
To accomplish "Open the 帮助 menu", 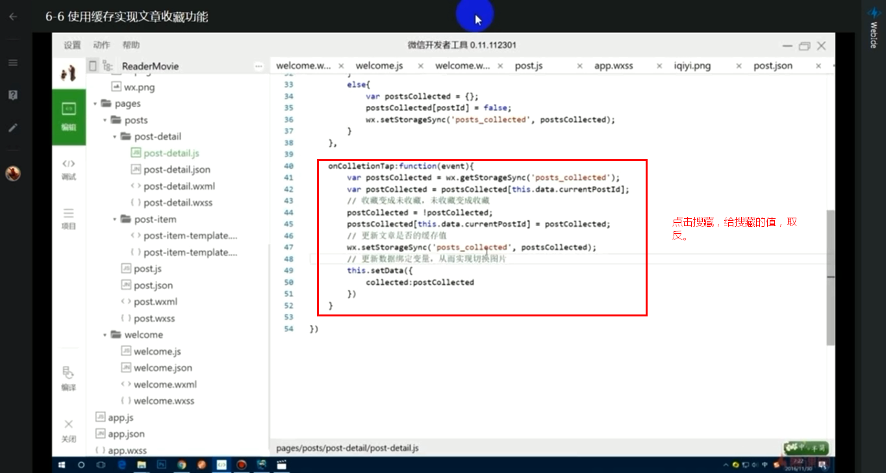I will (131, 45).
